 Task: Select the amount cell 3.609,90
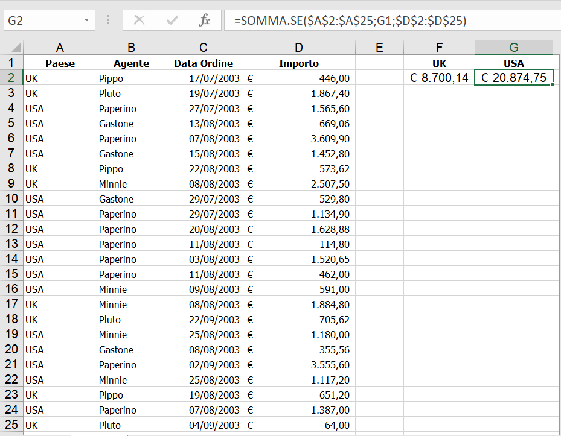pos(299,138)
